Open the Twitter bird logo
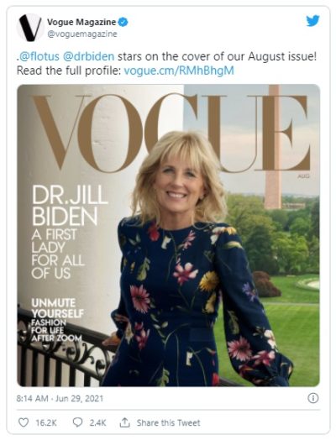 (x=312, y=21)
